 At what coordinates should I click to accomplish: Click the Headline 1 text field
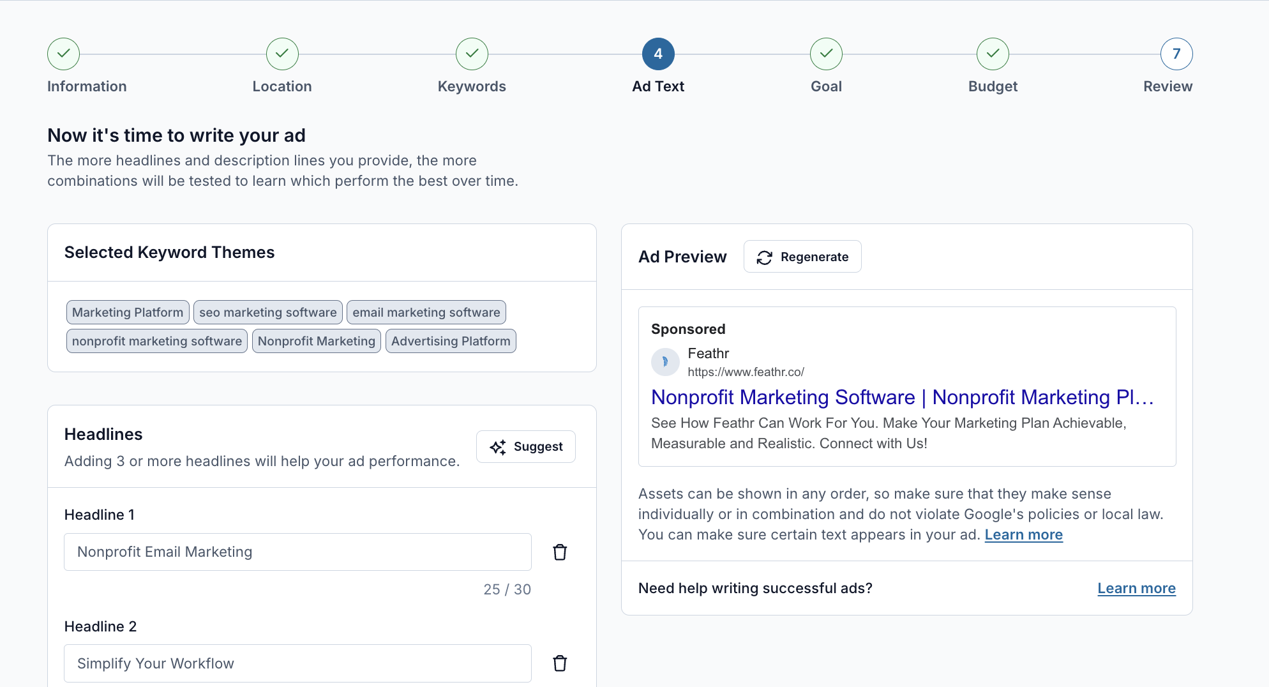pyautogui.click(x=297, y=552)
